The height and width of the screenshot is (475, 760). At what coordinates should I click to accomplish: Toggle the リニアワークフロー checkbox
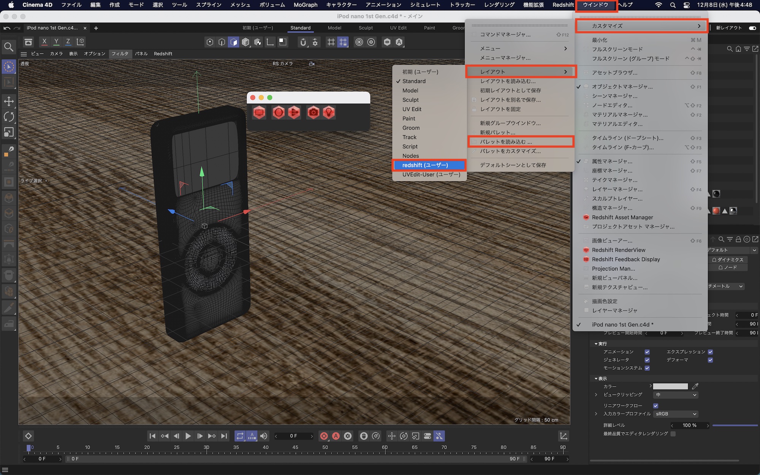coord(655,405)
